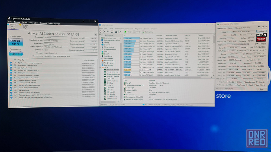Click next disk arrow in CrystalDiskInfo

tap(96, 35)
